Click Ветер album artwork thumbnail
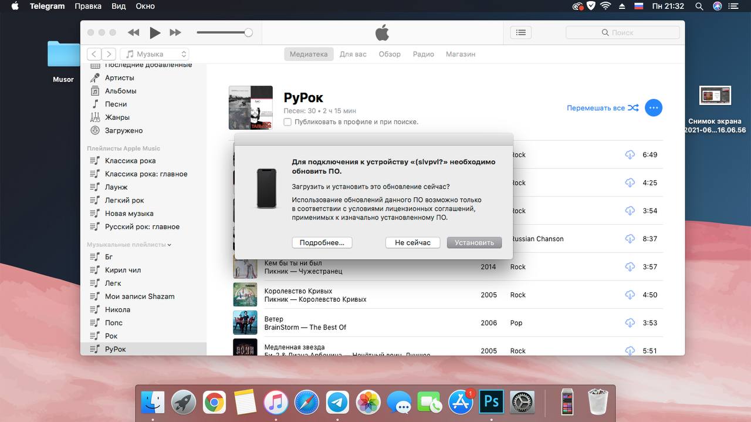 245,323
